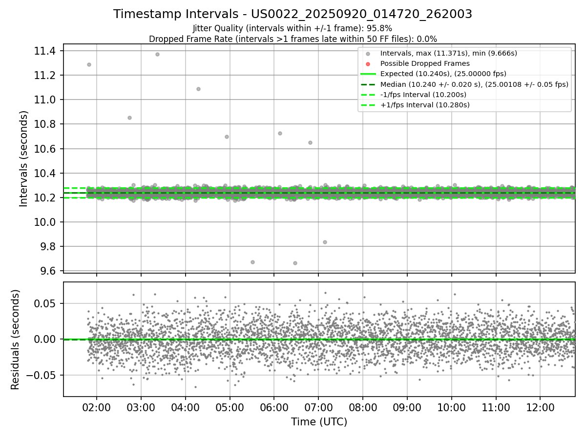Click the dark green dashed Median legend line
This screenshot has height=439, width=586.
pos(368,84)
